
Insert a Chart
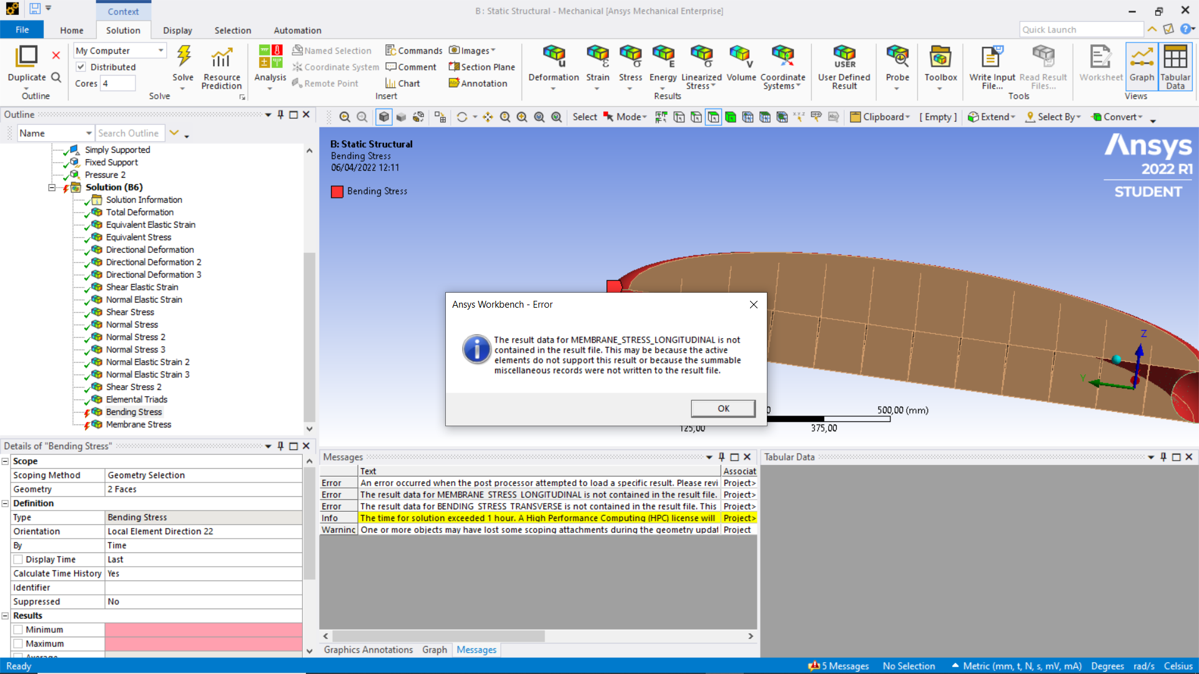[x=402, y=83]
